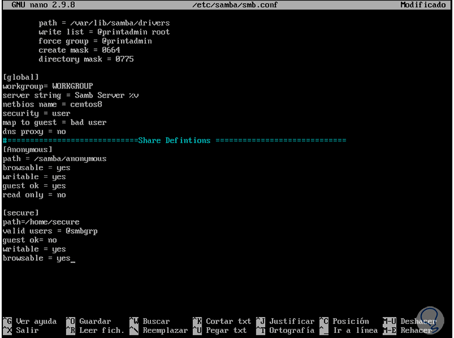Click the ^X Salir shortcut
This screenshot has width=454, height=338.
click(x=21, y=330)
